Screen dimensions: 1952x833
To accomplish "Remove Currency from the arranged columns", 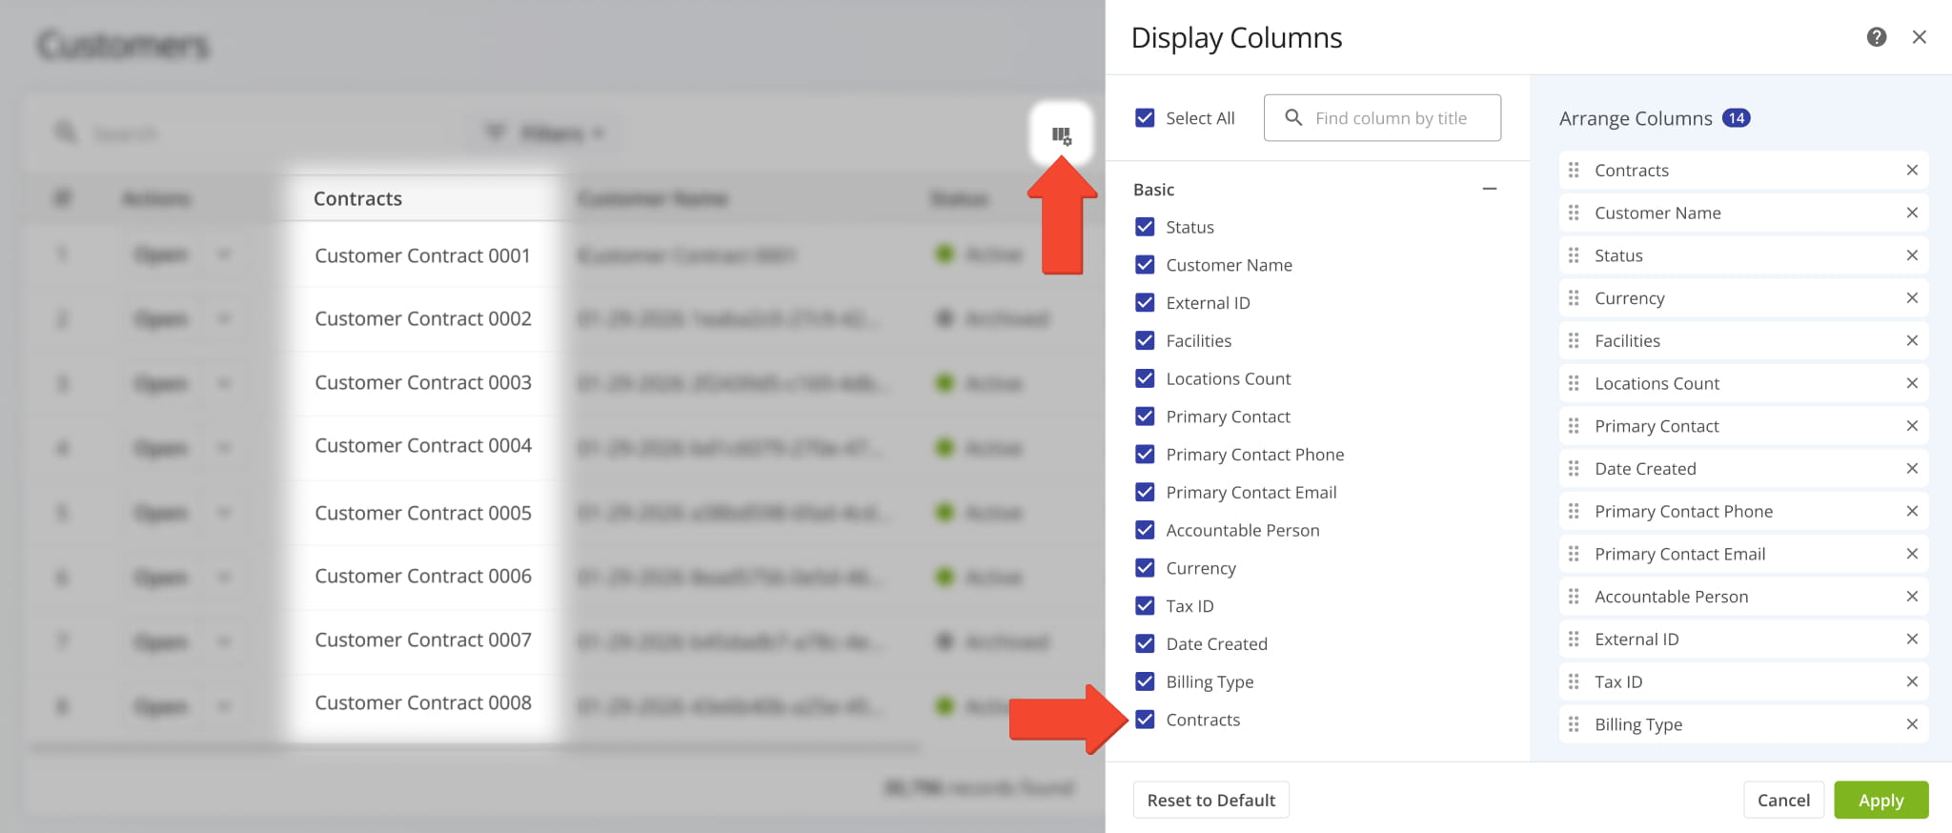I will click(x=1911, y=298).
